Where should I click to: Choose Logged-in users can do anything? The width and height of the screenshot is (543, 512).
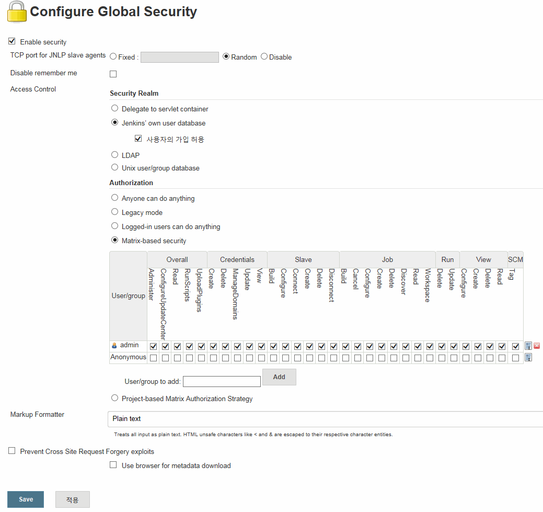114,226
